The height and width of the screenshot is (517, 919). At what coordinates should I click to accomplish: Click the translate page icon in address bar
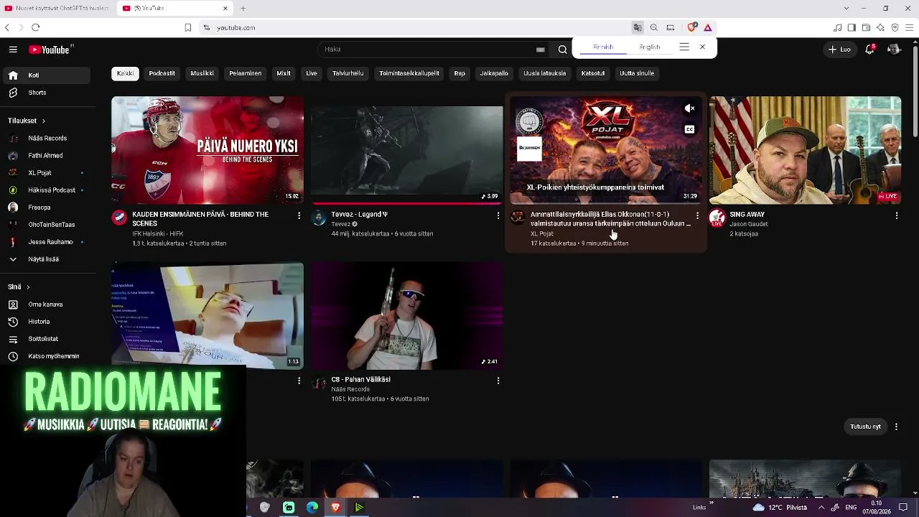(x=637, y=27)
